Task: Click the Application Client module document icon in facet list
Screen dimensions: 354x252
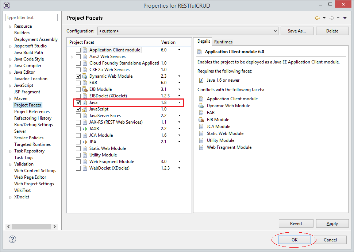Action: tap(85, 50)
